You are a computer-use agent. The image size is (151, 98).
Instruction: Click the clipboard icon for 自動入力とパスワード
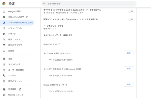[4, 17]
